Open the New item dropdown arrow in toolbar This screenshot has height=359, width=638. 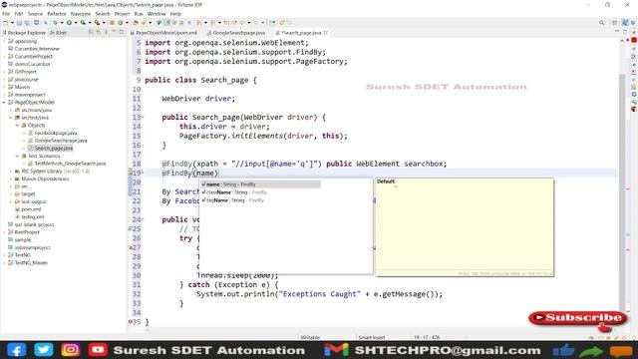pos(12,23)
